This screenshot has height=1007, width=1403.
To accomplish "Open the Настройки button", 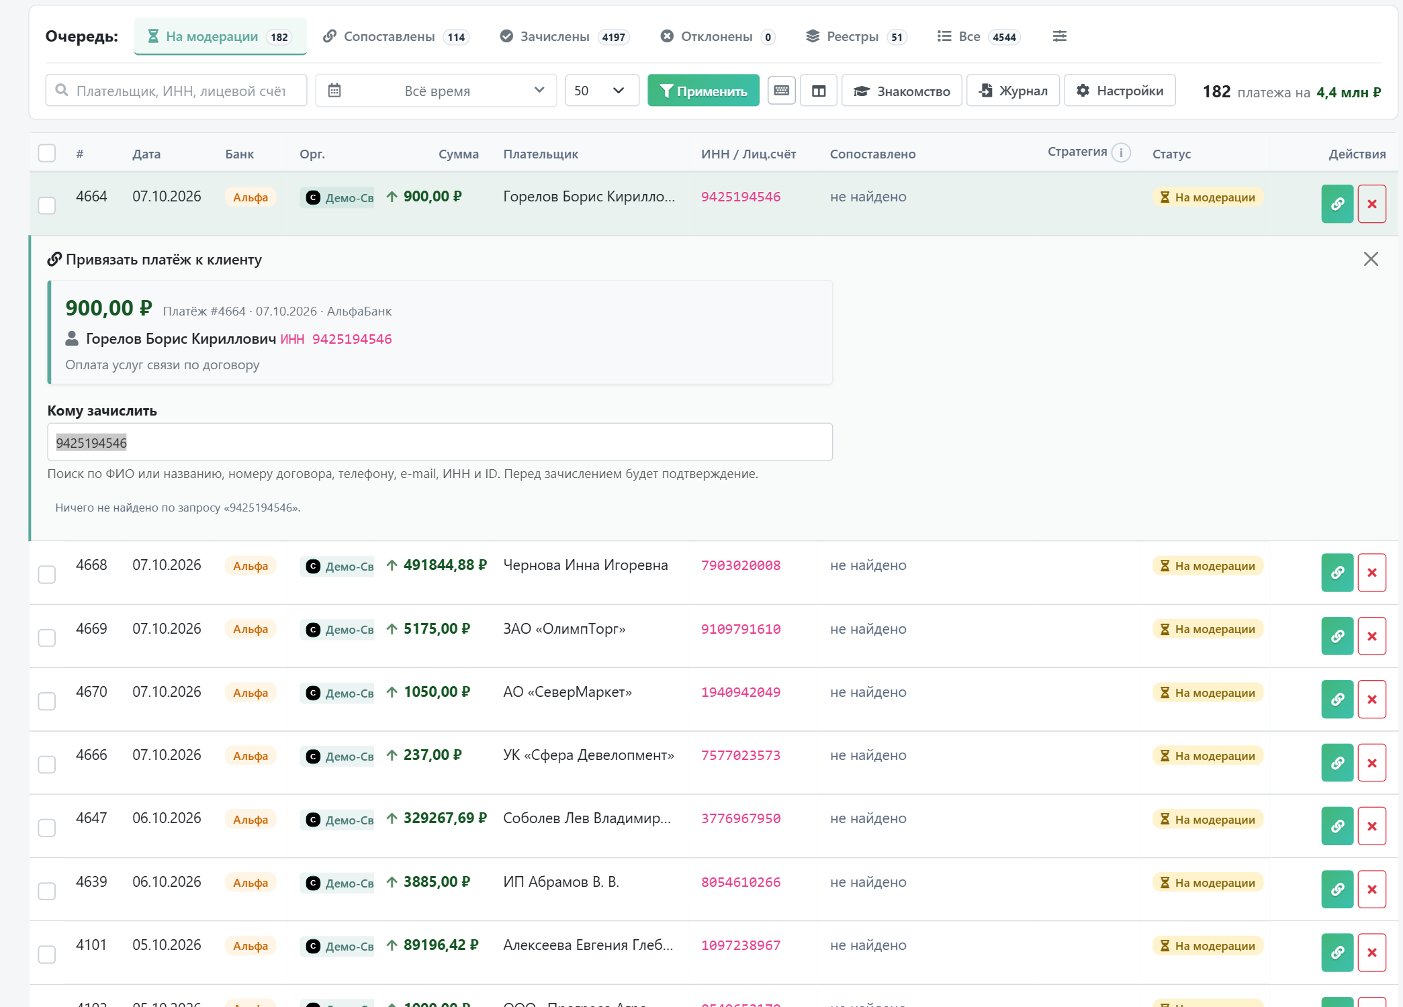I will 1120,91.
